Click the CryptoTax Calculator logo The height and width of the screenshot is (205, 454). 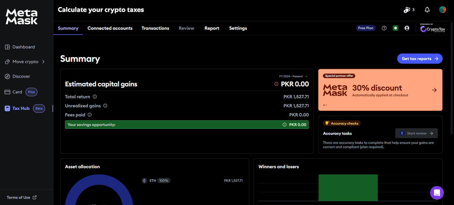[x=432, y=28]
